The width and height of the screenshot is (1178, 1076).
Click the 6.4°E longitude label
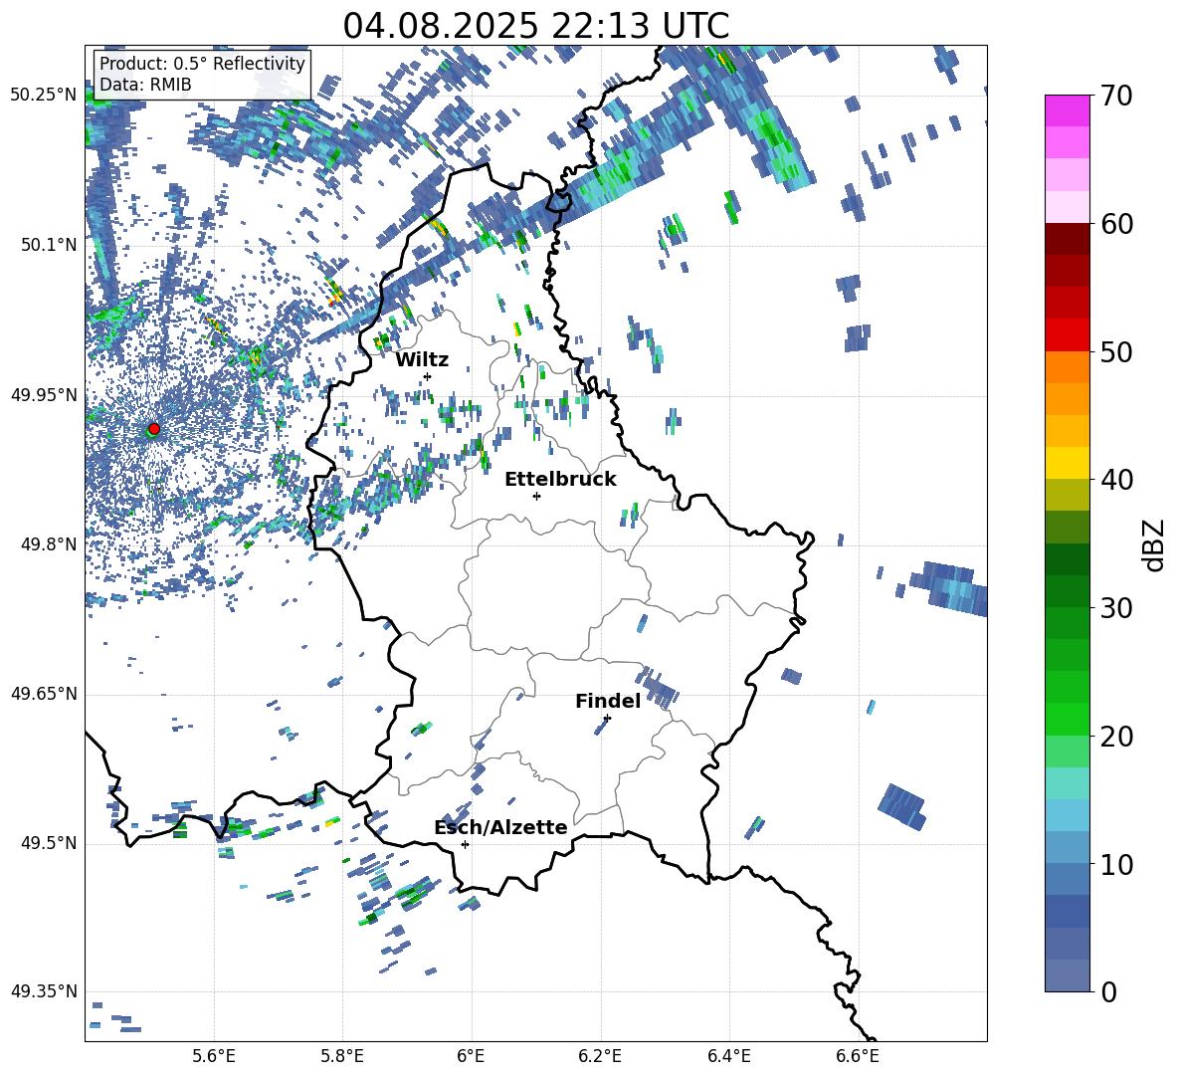click(728, 1056)
